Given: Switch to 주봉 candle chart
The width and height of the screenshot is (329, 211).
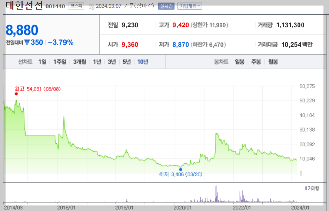Looking at the screenshot, I should pos(256,62).
